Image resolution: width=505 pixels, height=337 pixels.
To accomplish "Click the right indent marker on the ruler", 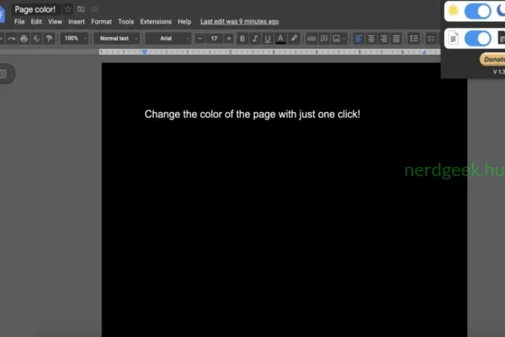I will pyautogui.click(x=424, y=52).
